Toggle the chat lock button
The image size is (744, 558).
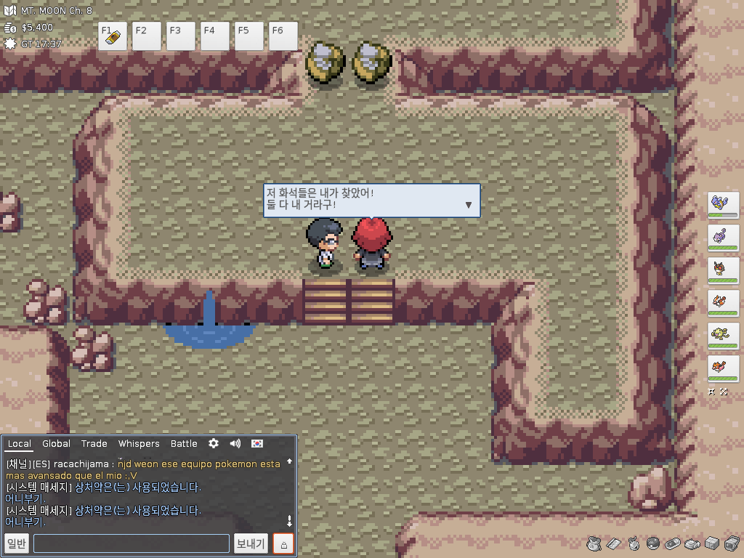283,543
